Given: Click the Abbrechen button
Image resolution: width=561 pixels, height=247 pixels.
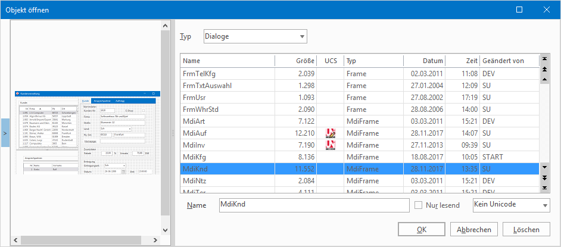Looking at the screenshot, I should [x=474, y=229].
